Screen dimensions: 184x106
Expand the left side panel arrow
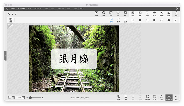click(x=5, y=56)
